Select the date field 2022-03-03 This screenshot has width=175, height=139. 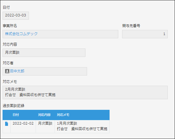(x=16, y=16)
